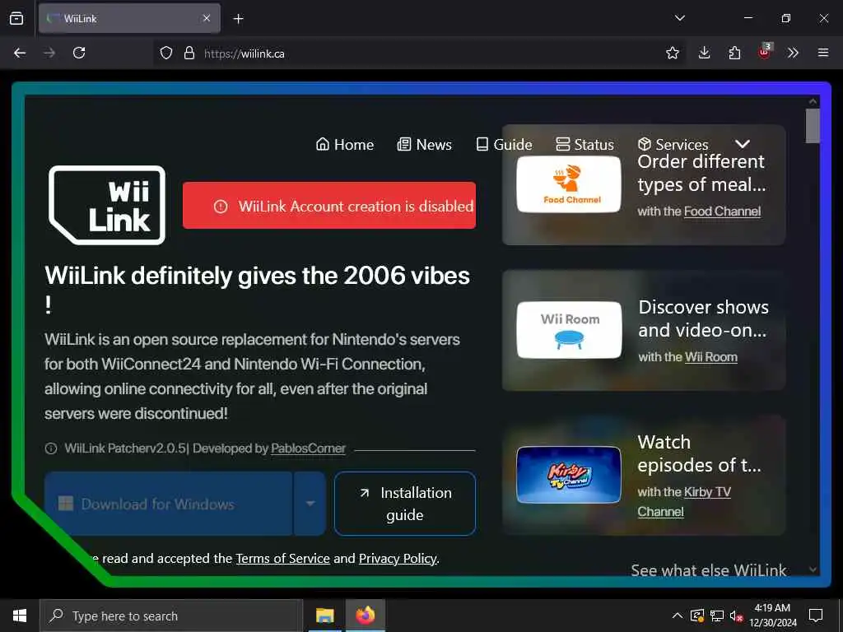The width and height of the screenshot is (843, 632).
Task: Click the site security padlock icon
Action: [x=189, y=53]
